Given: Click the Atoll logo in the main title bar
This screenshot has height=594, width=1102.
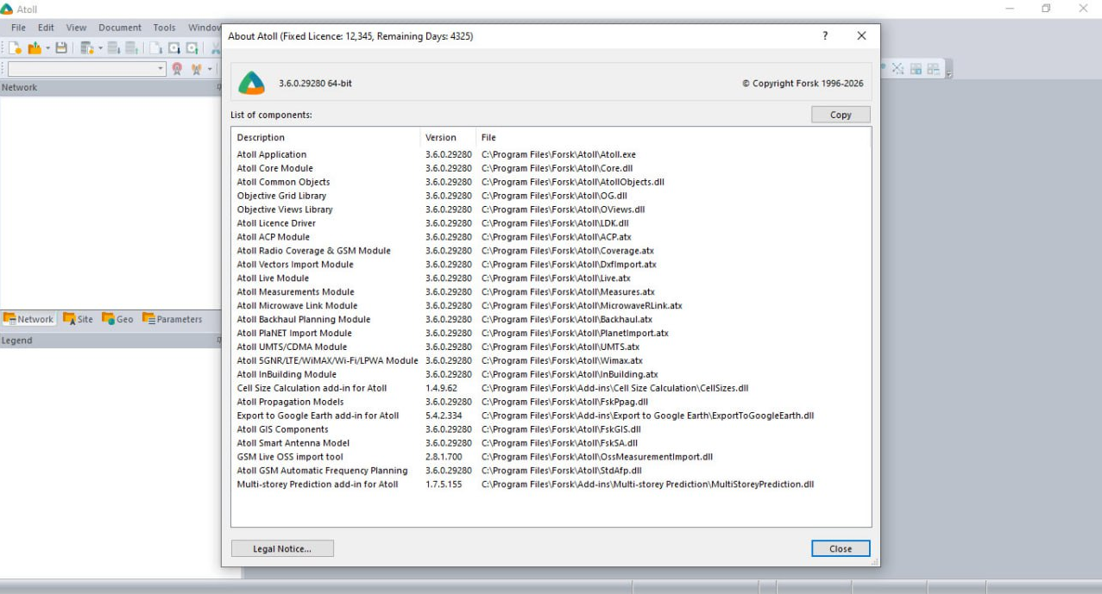Looking at the screenshot, I should pos(7,9).
